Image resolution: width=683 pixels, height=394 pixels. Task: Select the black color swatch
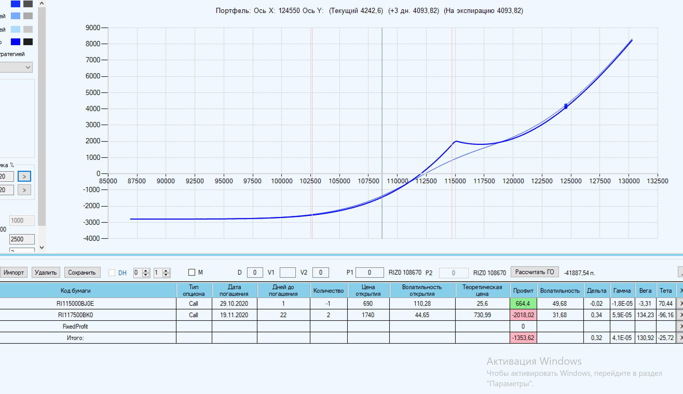28,42
